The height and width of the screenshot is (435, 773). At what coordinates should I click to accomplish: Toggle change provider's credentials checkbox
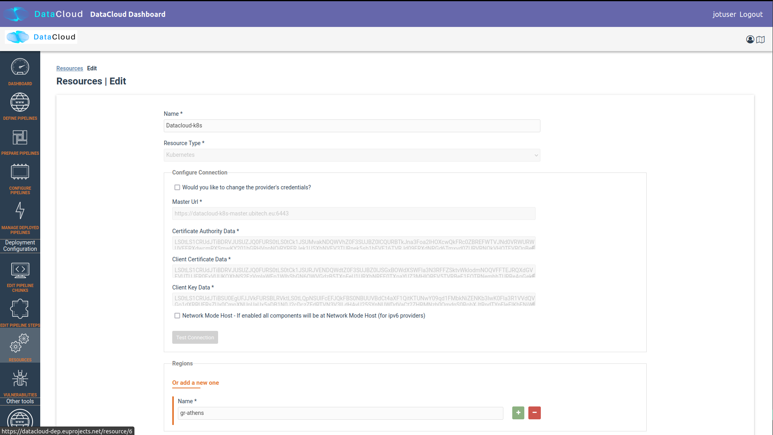(177, 187)
